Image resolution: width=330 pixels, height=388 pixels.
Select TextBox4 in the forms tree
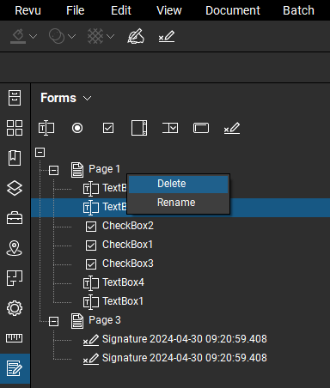click(x=123, y=282)
